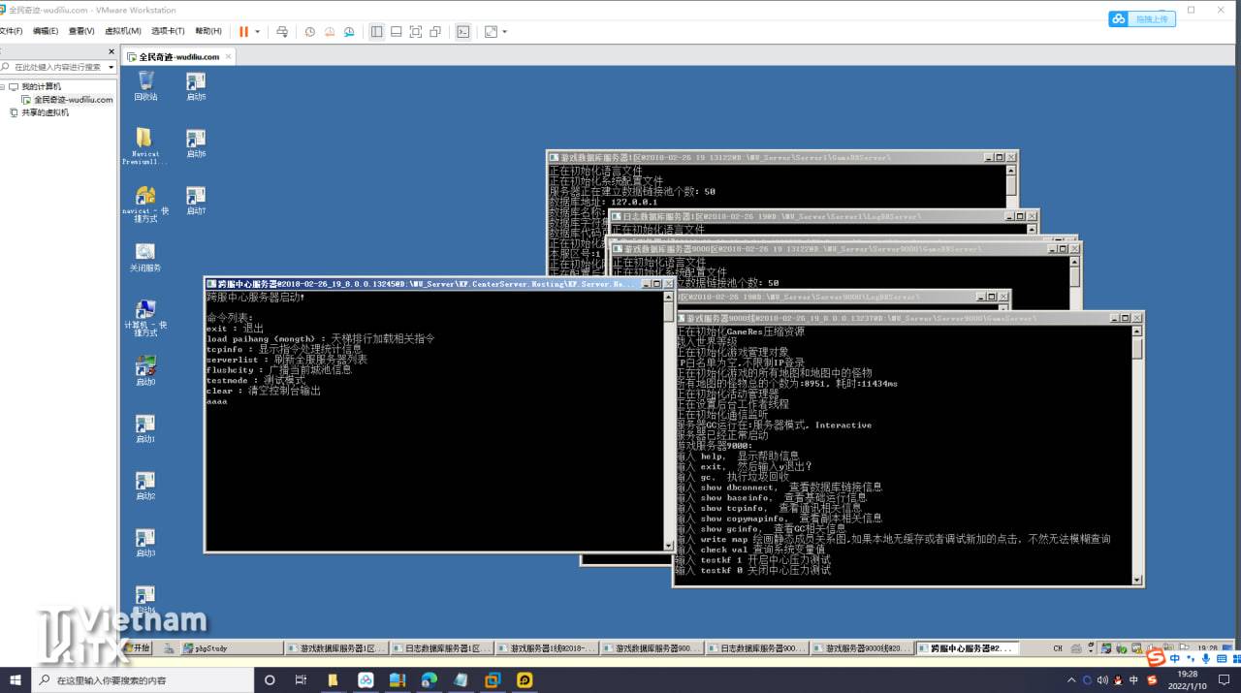Toggle the console view toolbar button
1241x693 pixels.
[x=463, y=31]
